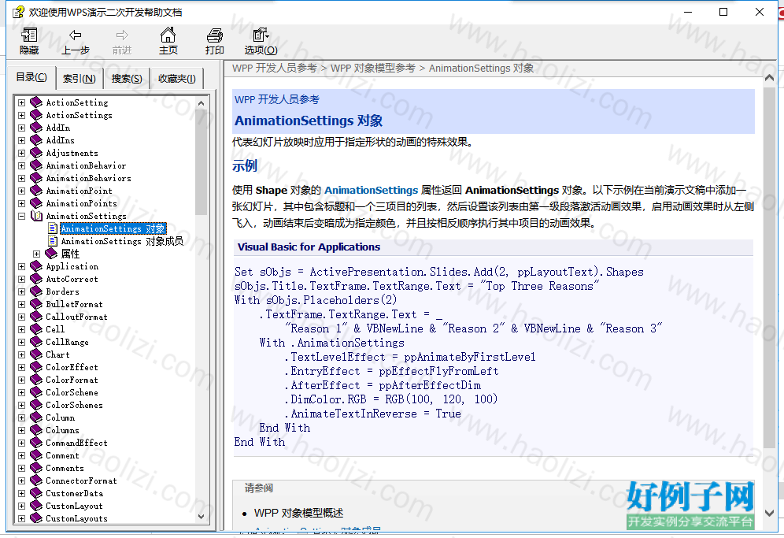The height and width of the screenshot is (538, 784).
Task: Select the Comment tree item
Action: (x=62, y=455)
